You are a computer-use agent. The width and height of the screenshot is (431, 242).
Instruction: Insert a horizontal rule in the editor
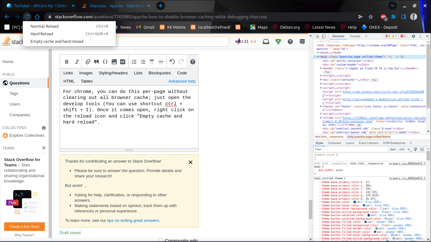pos(161,62)
